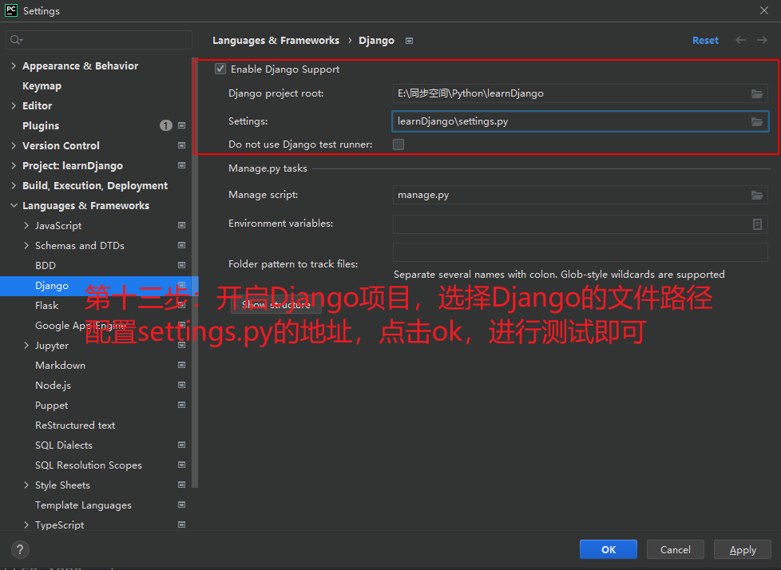
Task: Click the Plugins update count badge
Action: [166, 125]
